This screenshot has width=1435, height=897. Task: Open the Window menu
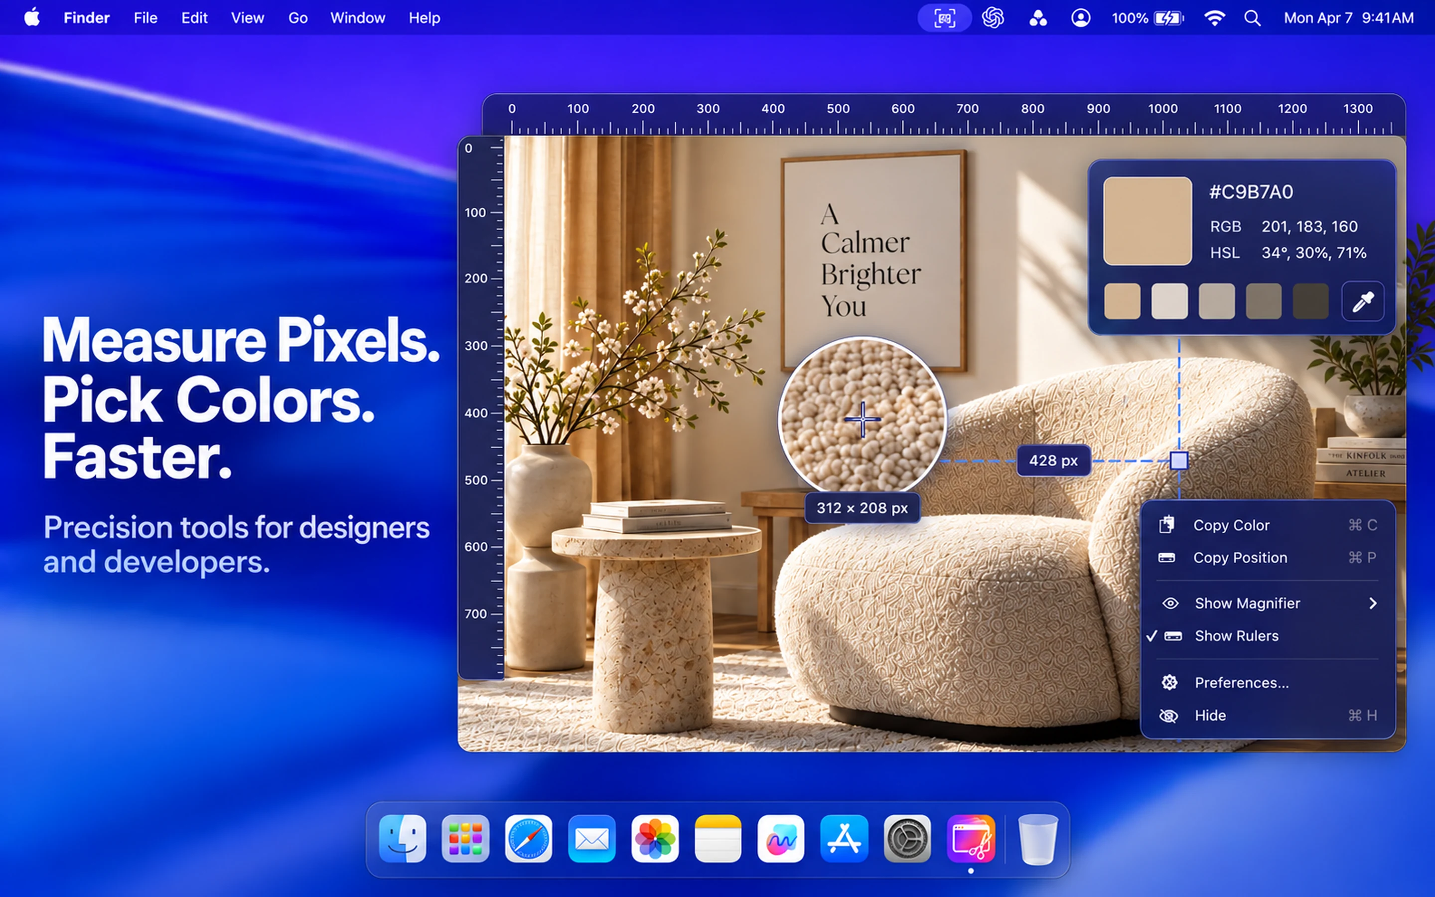[x=358, y=18]
